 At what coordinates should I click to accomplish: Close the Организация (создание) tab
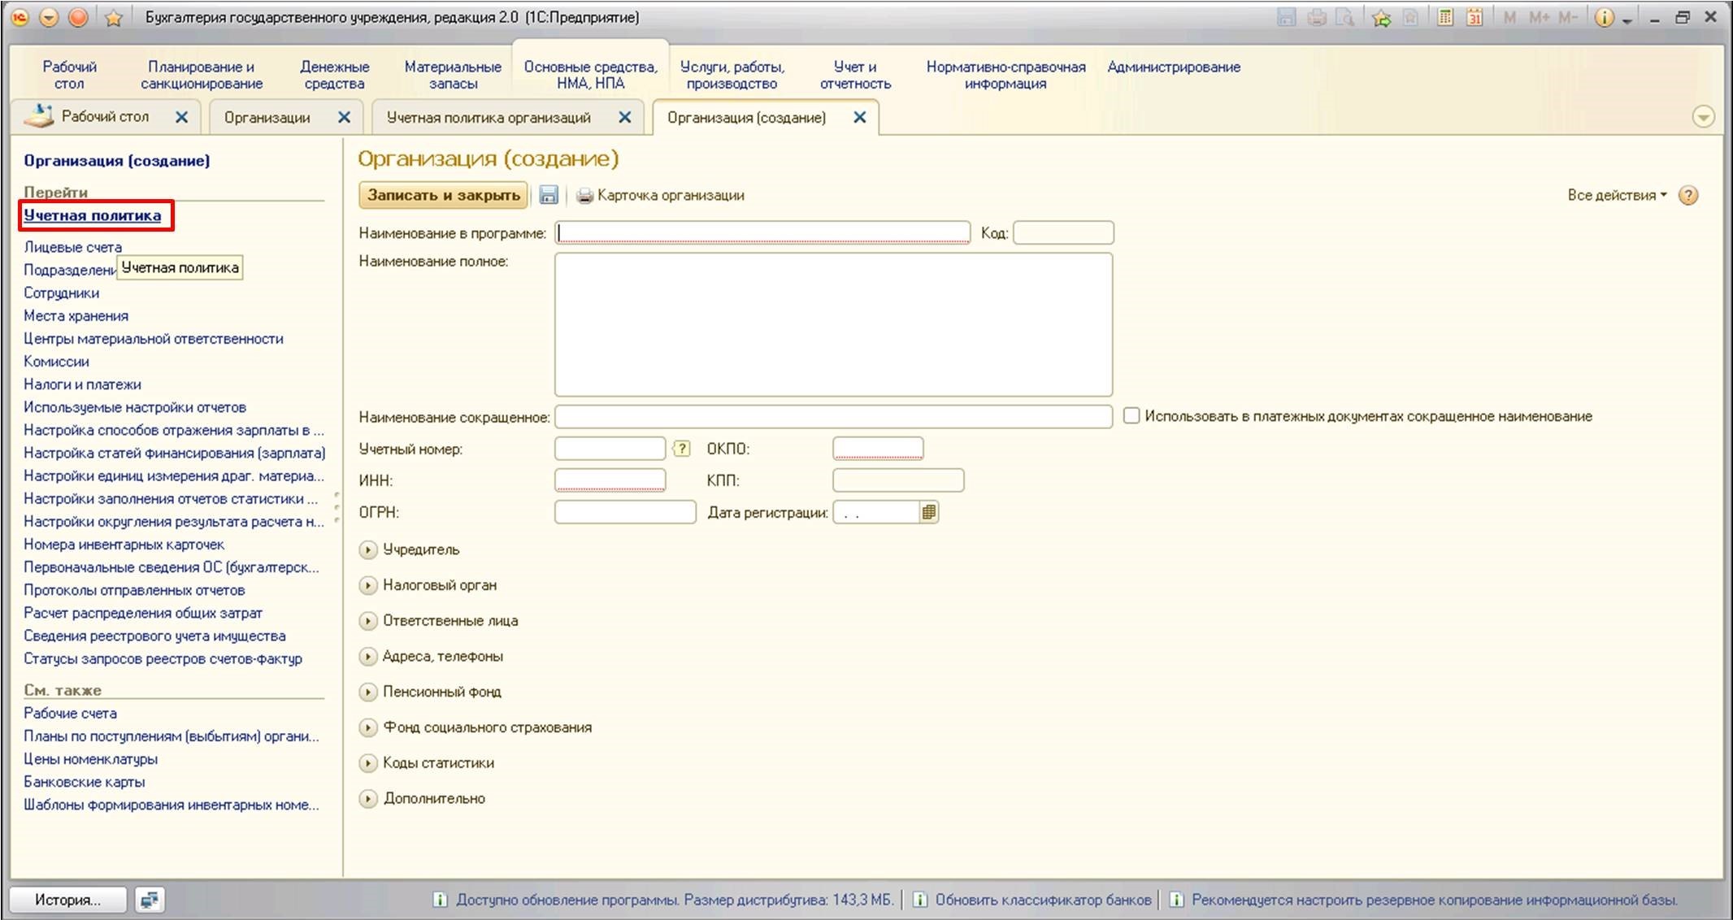pos(860,117)
